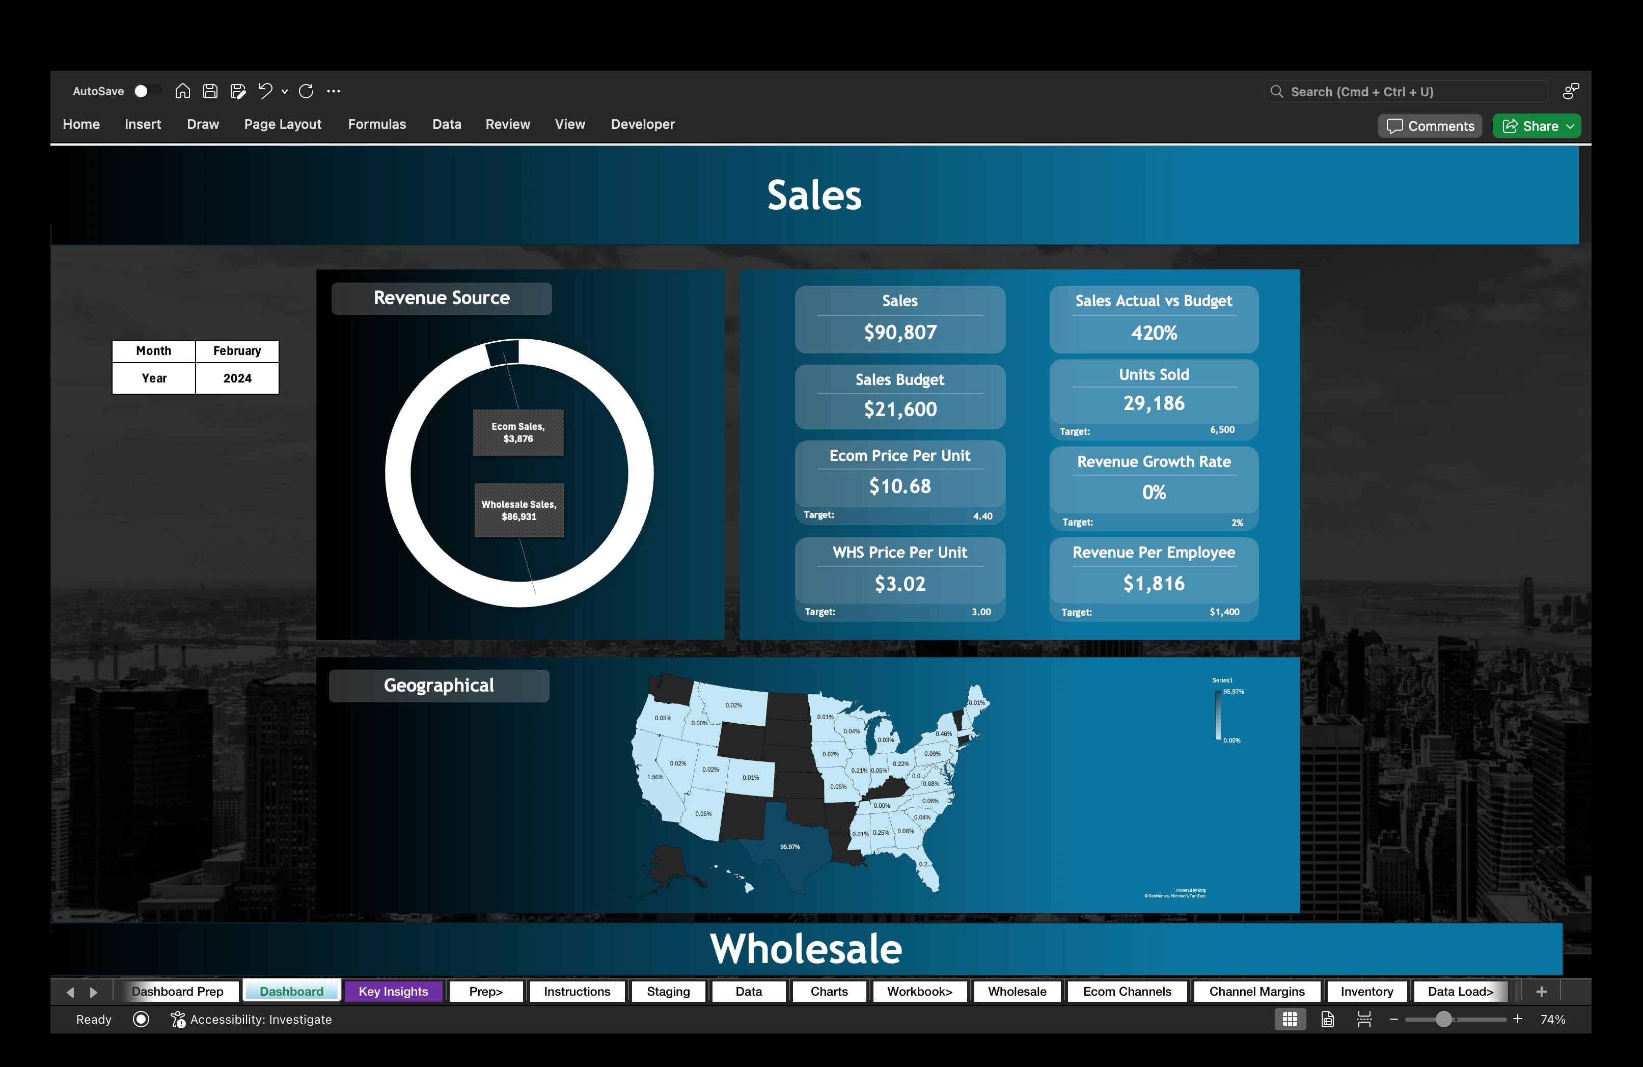Select the Month label cell

[153, 350]
